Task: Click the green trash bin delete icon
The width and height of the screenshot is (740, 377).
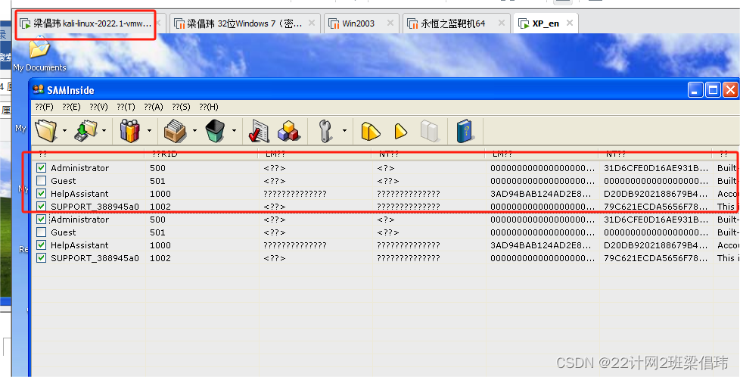Action: click(215, 130)
